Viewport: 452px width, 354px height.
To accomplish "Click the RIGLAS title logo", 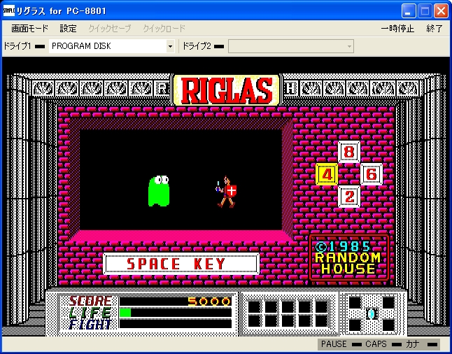I will [226, 90].
